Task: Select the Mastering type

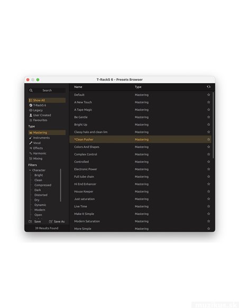Action: [47, 132]
